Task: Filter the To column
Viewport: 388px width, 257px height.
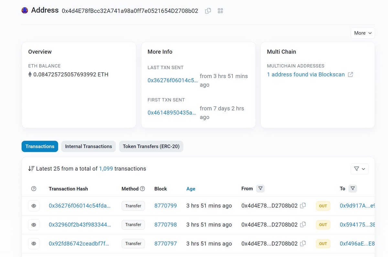Action: coord(353,188)
